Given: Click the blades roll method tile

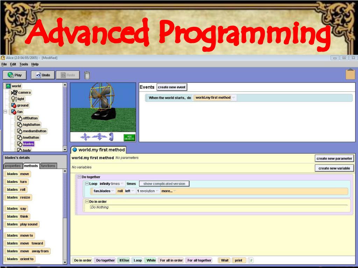Looking at the screenshot, I should [16, 189].
